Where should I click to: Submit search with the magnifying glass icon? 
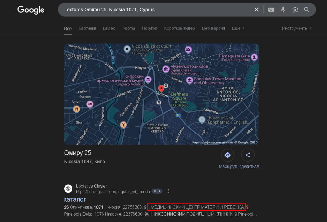pos(307,10)
